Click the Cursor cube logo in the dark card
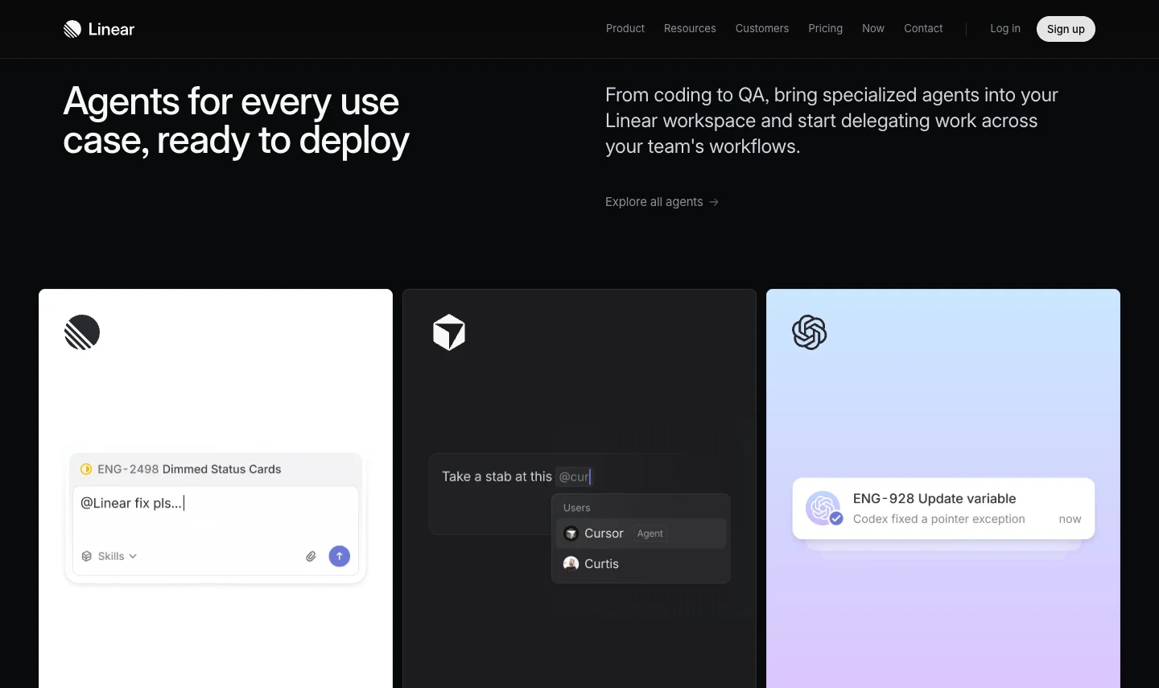This screenshot has height=688, width=1159. (449, 332)
